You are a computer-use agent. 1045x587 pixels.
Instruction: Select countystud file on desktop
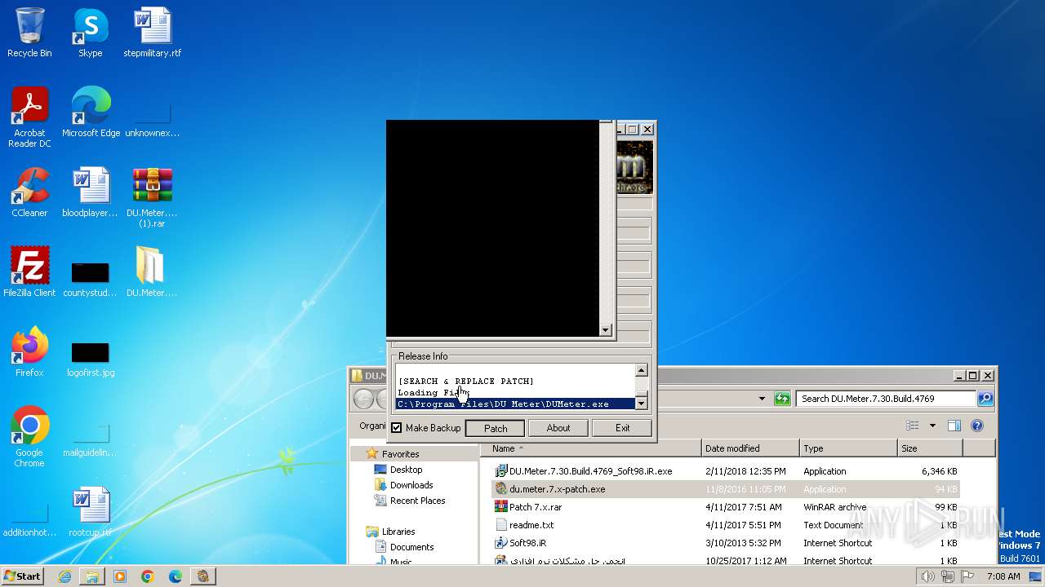(90, 280)
